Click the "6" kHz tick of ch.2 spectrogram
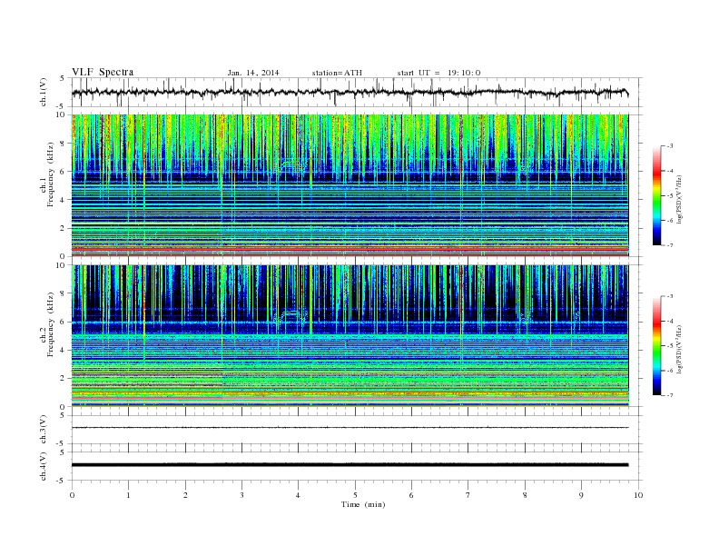This screenshot has height=556, width=719. coord(63,322)
